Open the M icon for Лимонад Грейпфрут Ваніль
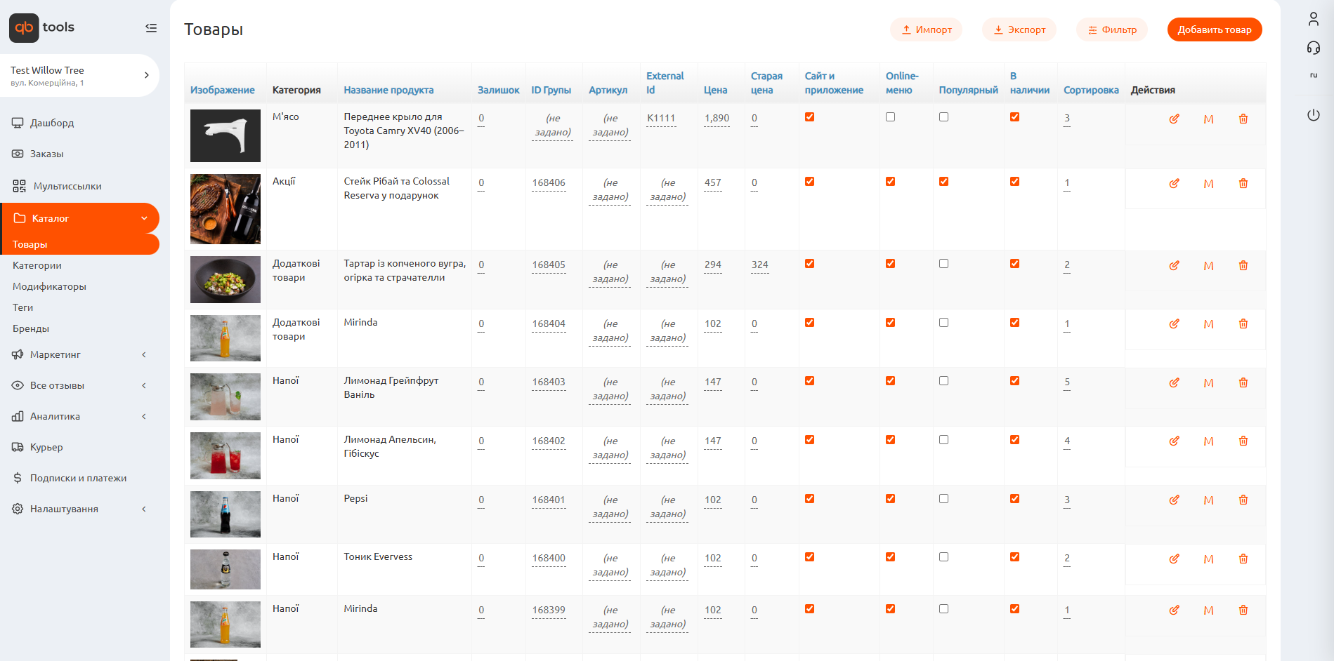Viewport: 1334px width, 661px height. pos(1208,383)
